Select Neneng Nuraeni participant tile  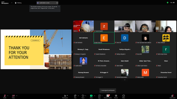tap(84, 73)
